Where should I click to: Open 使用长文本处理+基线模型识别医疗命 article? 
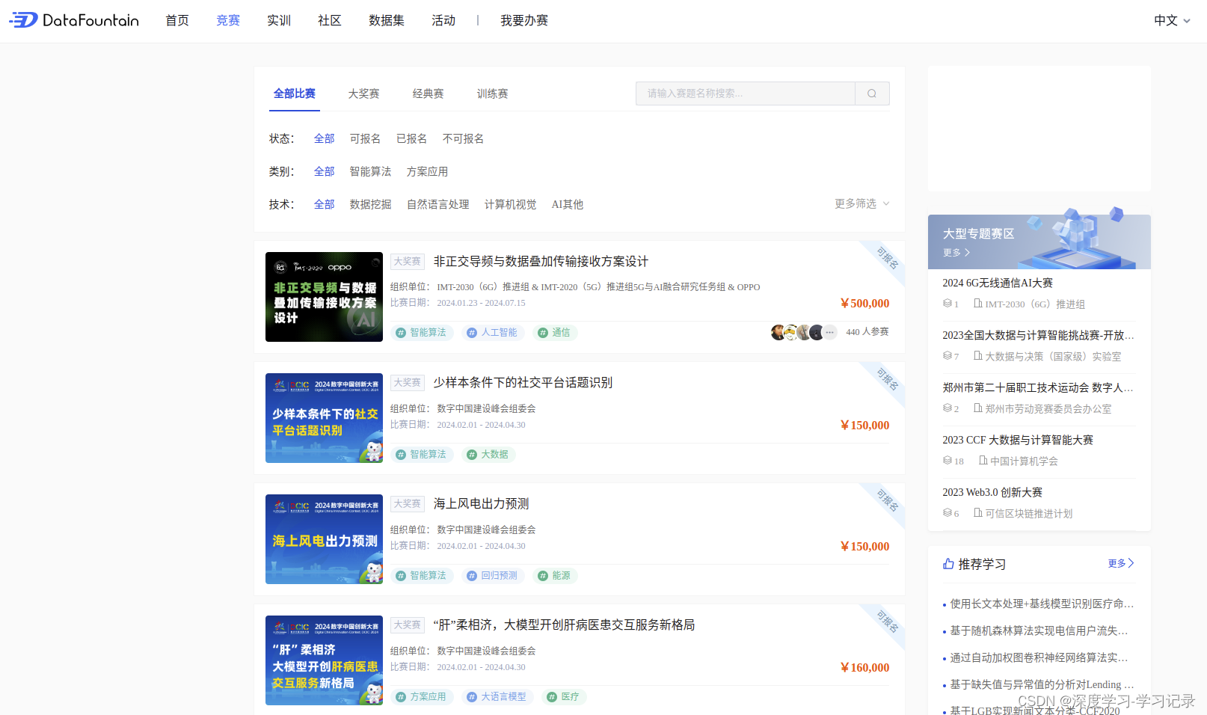(x=1042, y=604)
